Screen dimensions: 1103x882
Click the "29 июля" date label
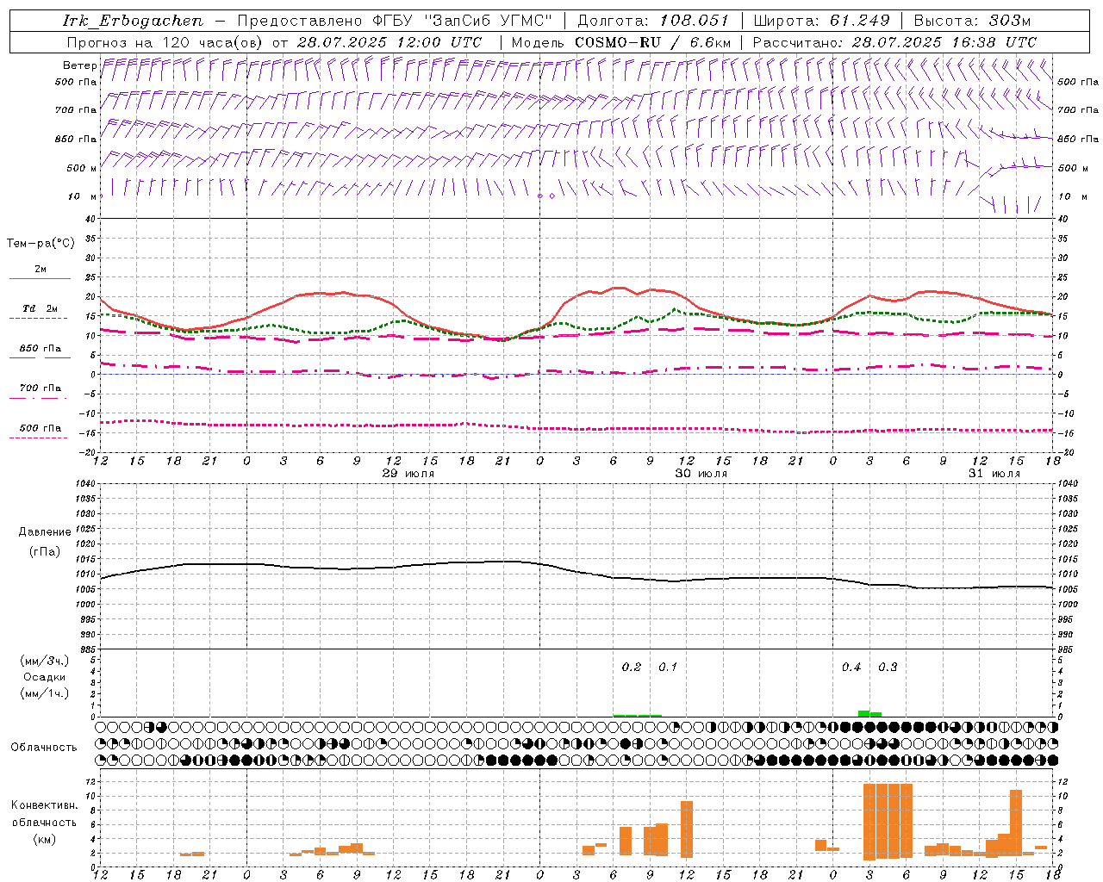pos(408,474)
